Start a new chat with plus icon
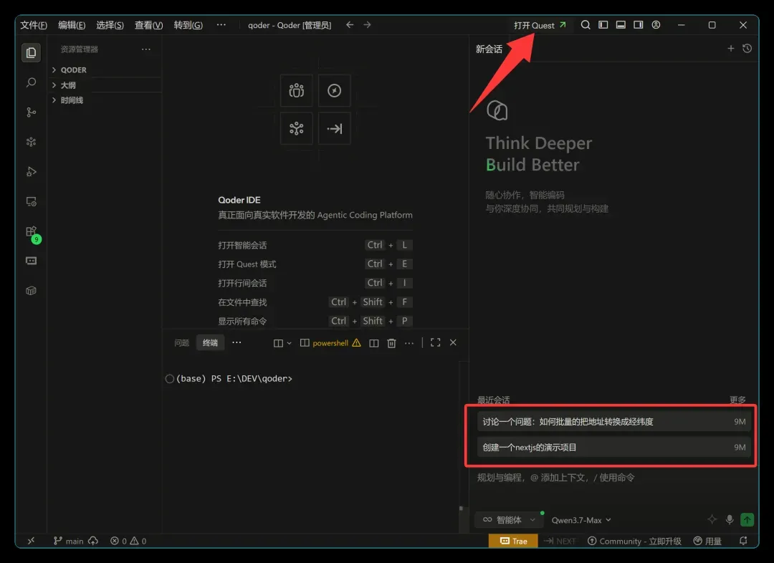 pyautogui.click(x=731, y=49)
